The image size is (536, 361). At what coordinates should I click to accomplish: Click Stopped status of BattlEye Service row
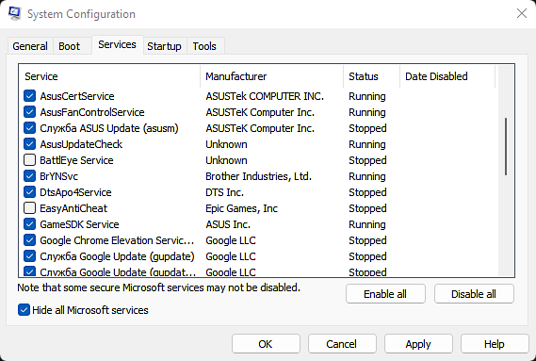point(367,160)
